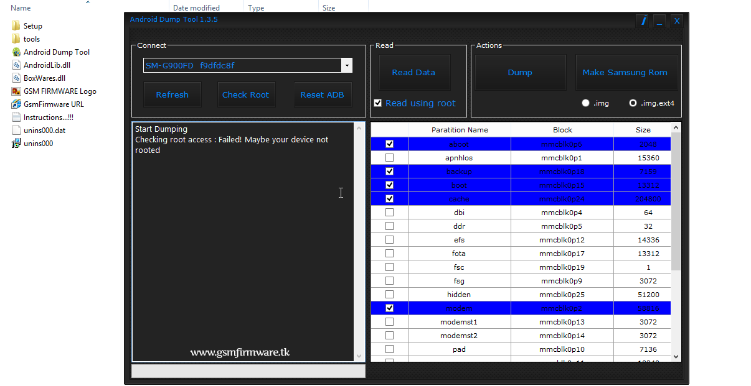Open the unins000 uninstaller

point(39,143)
